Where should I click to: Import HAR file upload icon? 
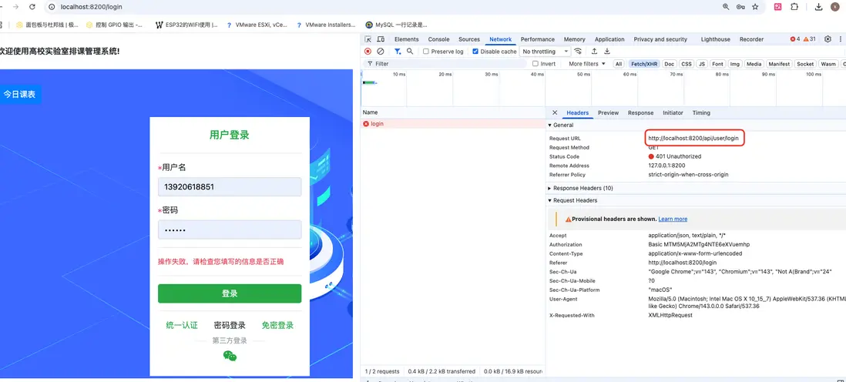(594, 52)
